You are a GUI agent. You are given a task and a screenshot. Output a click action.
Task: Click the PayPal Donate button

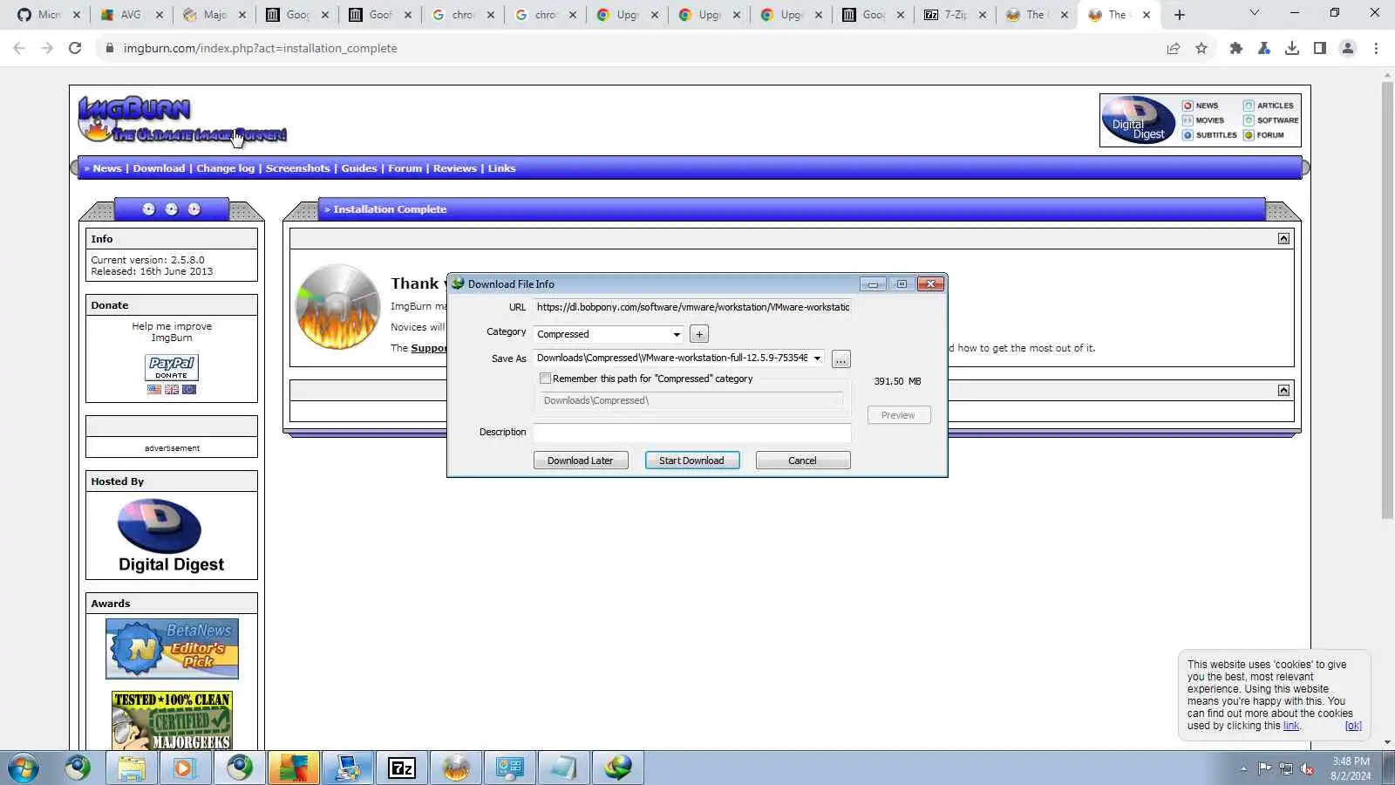(x=172, y=367)
